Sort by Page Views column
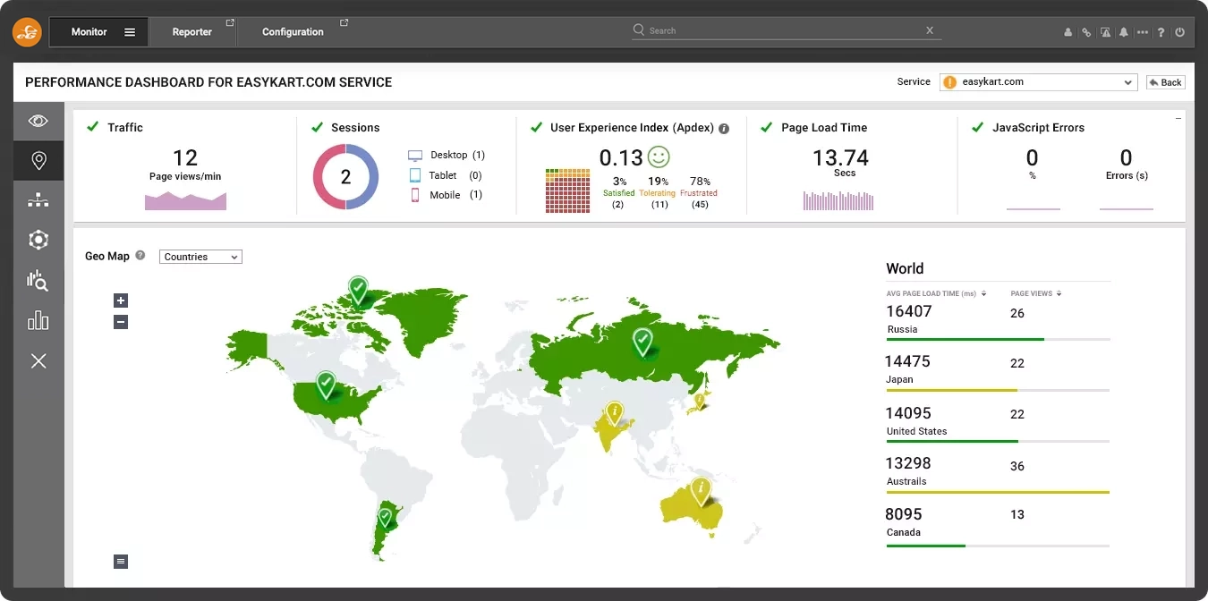Screen dimensions: 1208x601 1059,293
